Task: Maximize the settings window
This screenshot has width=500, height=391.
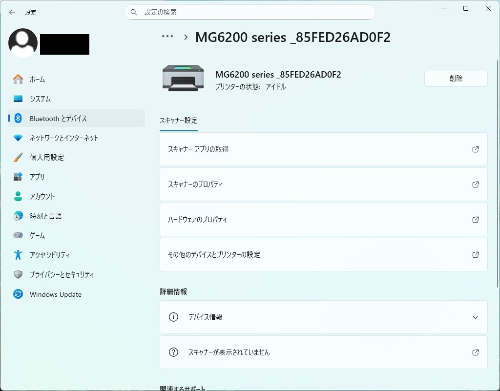Action: point(465,8)
